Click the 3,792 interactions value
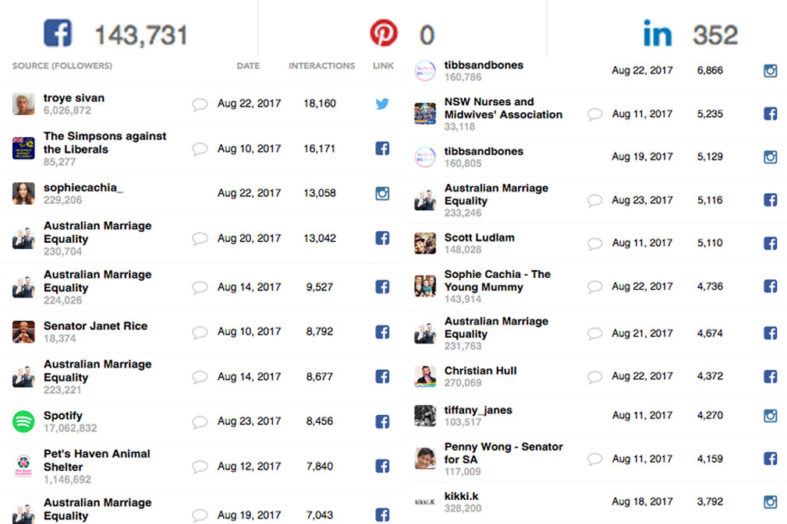Screen dimensions: 787x524 pos(710,502)
